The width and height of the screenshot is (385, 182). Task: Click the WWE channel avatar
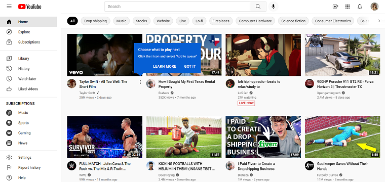click(71, 166)
